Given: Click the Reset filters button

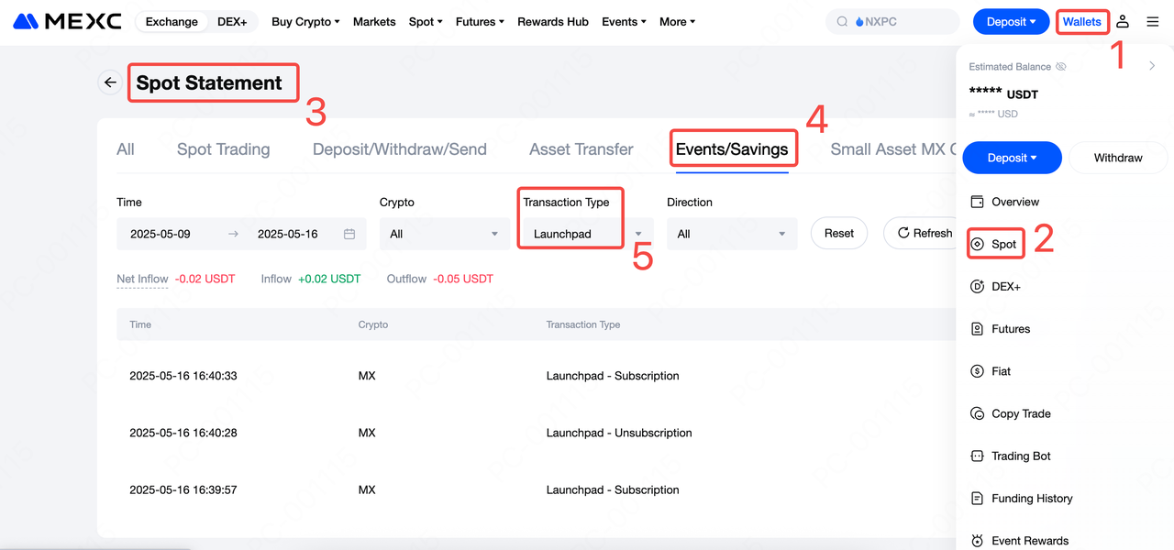Looking at the screenshot, I should click(839, 233).
